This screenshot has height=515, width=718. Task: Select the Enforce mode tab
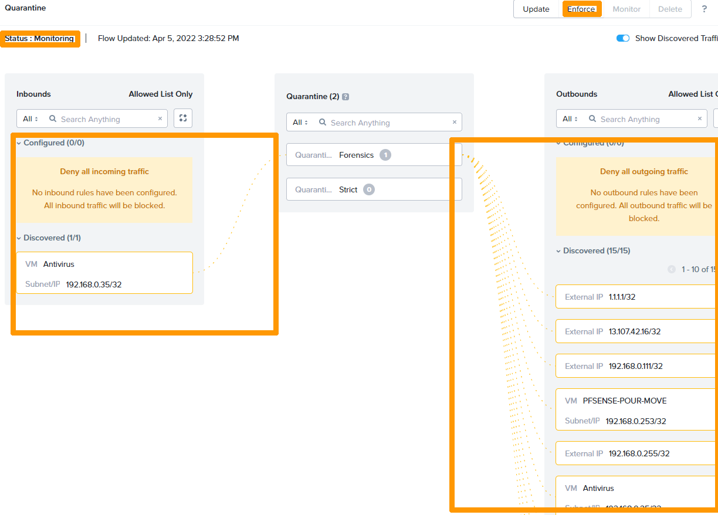pos(581,9)
